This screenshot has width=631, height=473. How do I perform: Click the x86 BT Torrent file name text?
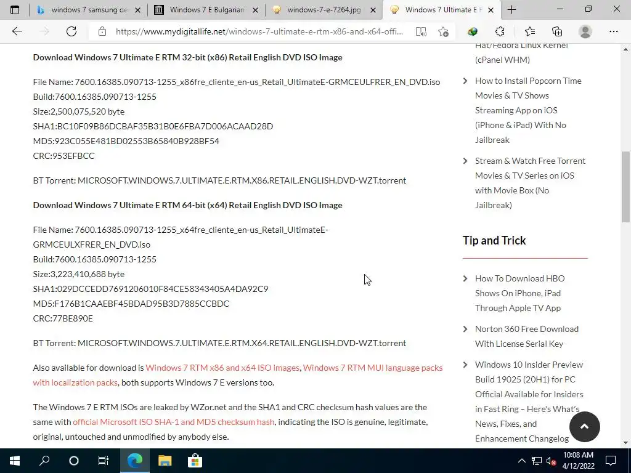[x=242, y=180]
